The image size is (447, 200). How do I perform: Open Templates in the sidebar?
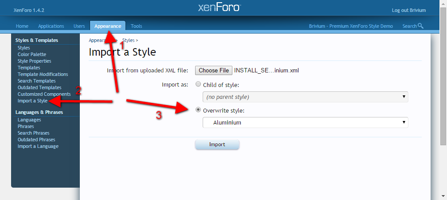(29, 68)
